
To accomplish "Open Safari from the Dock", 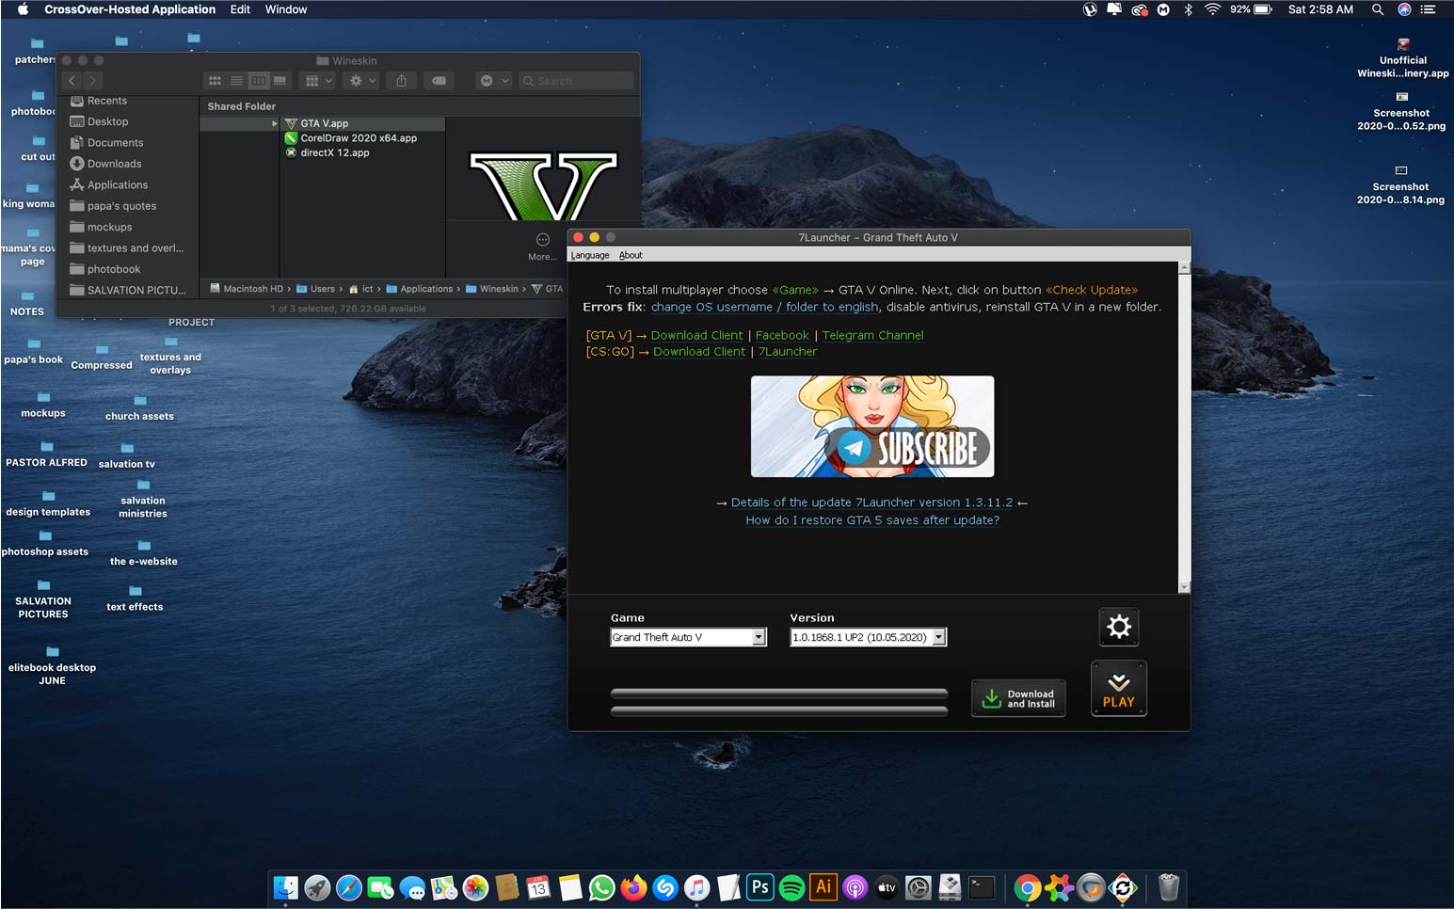I will click(x=348, y=886).
